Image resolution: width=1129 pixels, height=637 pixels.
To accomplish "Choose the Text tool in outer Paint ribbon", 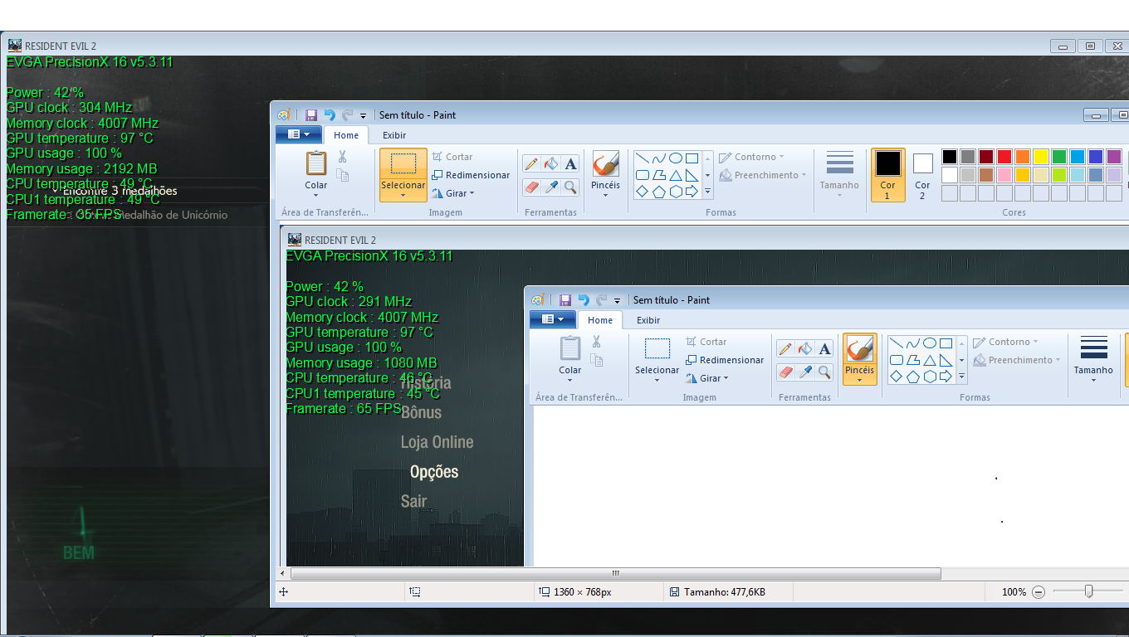I will (570, 164).
